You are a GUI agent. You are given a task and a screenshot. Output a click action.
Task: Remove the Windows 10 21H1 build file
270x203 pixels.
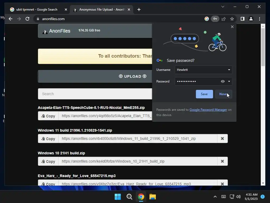click(223, 162)
